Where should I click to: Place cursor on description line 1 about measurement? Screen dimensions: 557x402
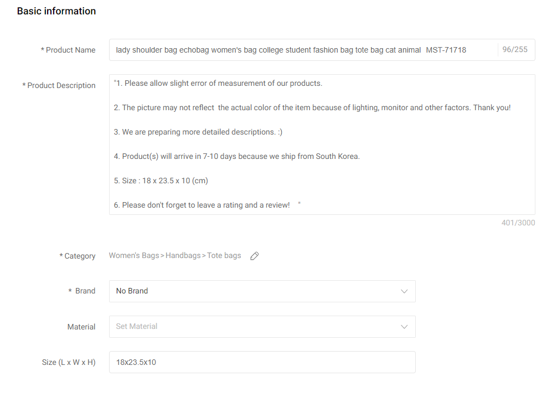point(218,83)
